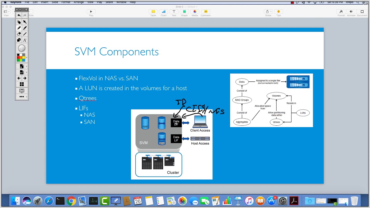Click the torn page icon
This screenshot has width=370, height=208.
click(22, 72)
